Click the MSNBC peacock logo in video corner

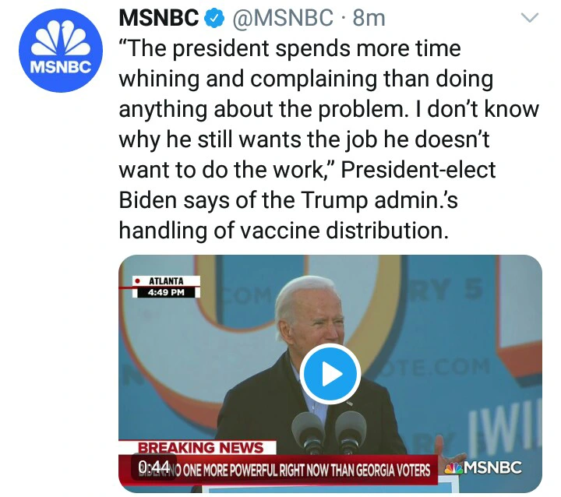[x=483, y=468]
